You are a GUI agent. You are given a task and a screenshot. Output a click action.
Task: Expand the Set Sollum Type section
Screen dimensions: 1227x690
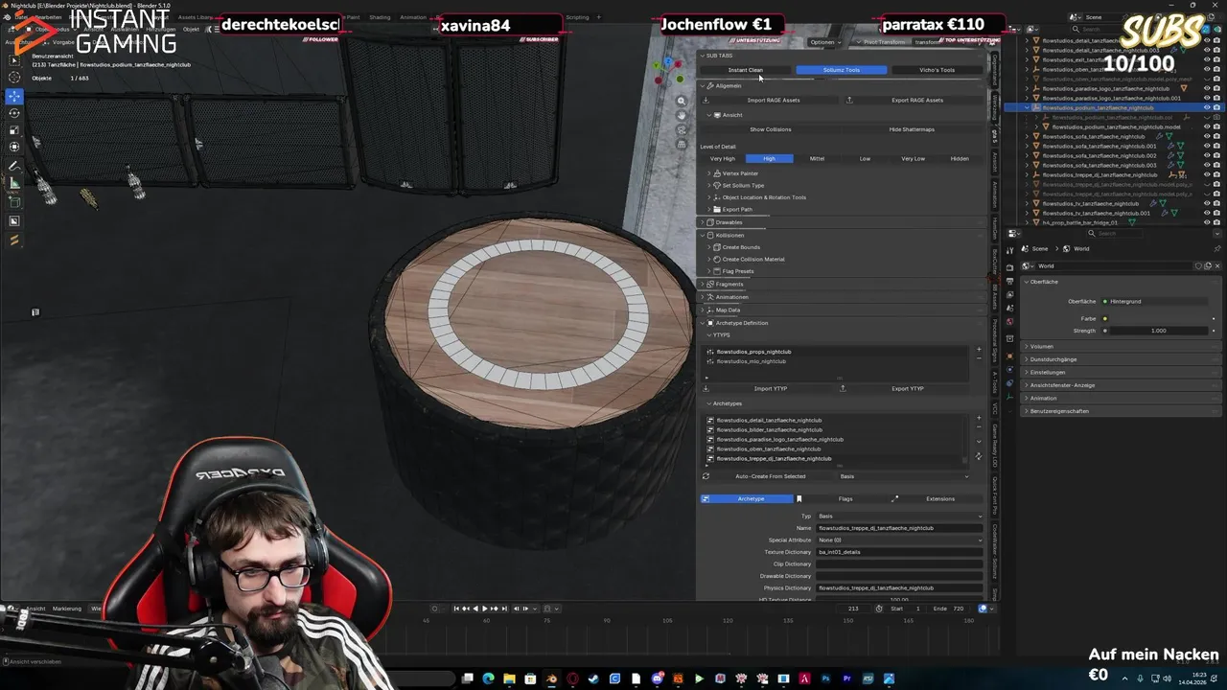click(x=743, y=185)
